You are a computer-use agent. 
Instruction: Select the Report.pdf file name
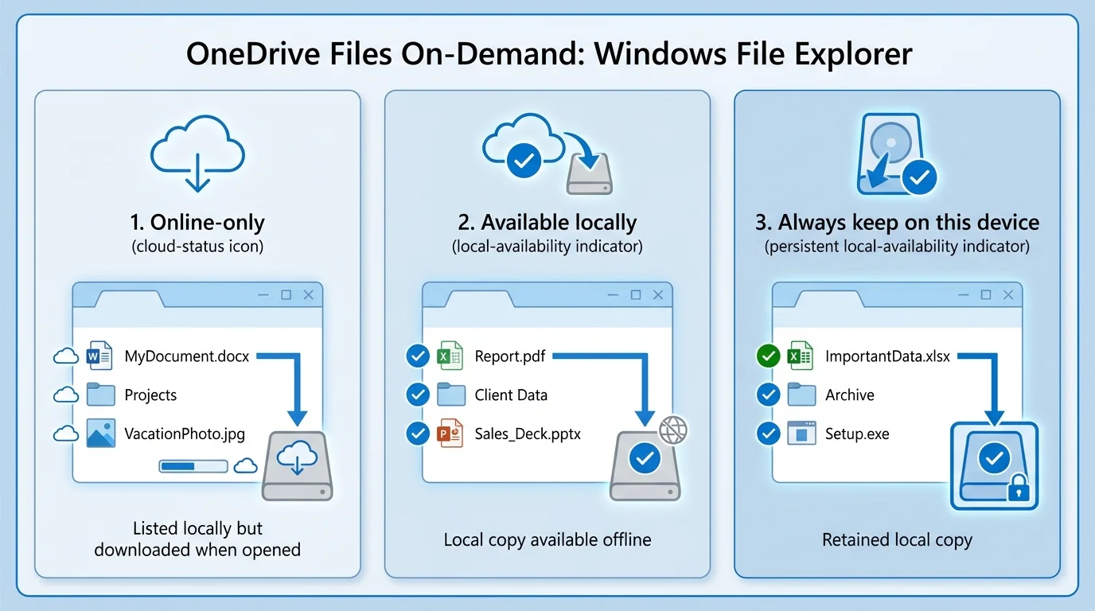pyautogui.click(x=510, y=356)
